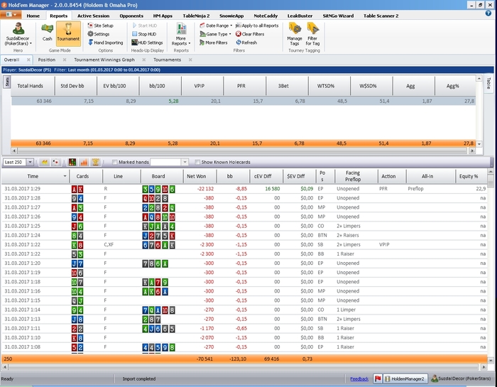Switch to the Home ribbon tab
The image size is (497, 387).
pos(33,16)
